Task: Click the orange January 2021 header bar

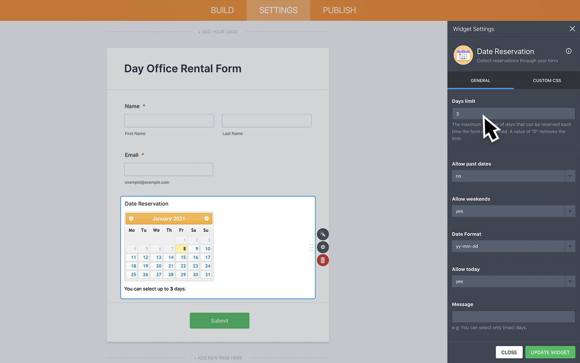Action: 169,218
